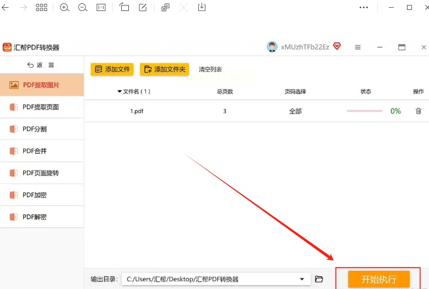The width and height of the screenshot is (429, 289).
Task: Browse output folder with folder icon
Action: (x=319, y=279)
